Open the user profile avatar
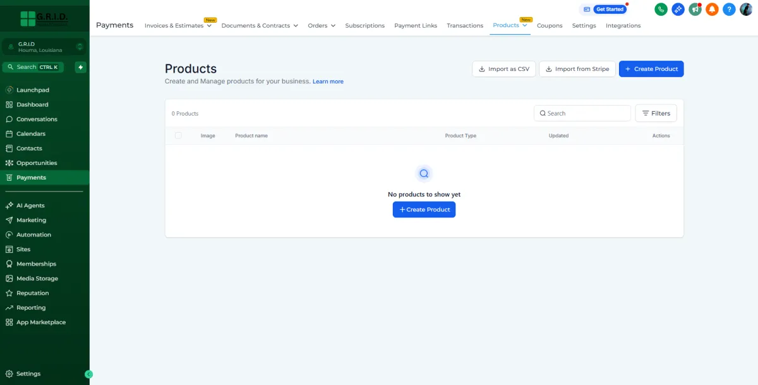 click(746, 9)
